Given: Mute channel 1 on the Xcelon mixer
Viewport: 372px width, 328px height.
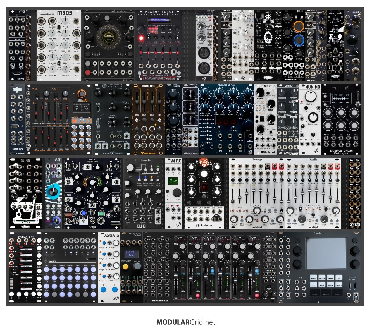Looking at the screenshot, I should coord(183,295).
